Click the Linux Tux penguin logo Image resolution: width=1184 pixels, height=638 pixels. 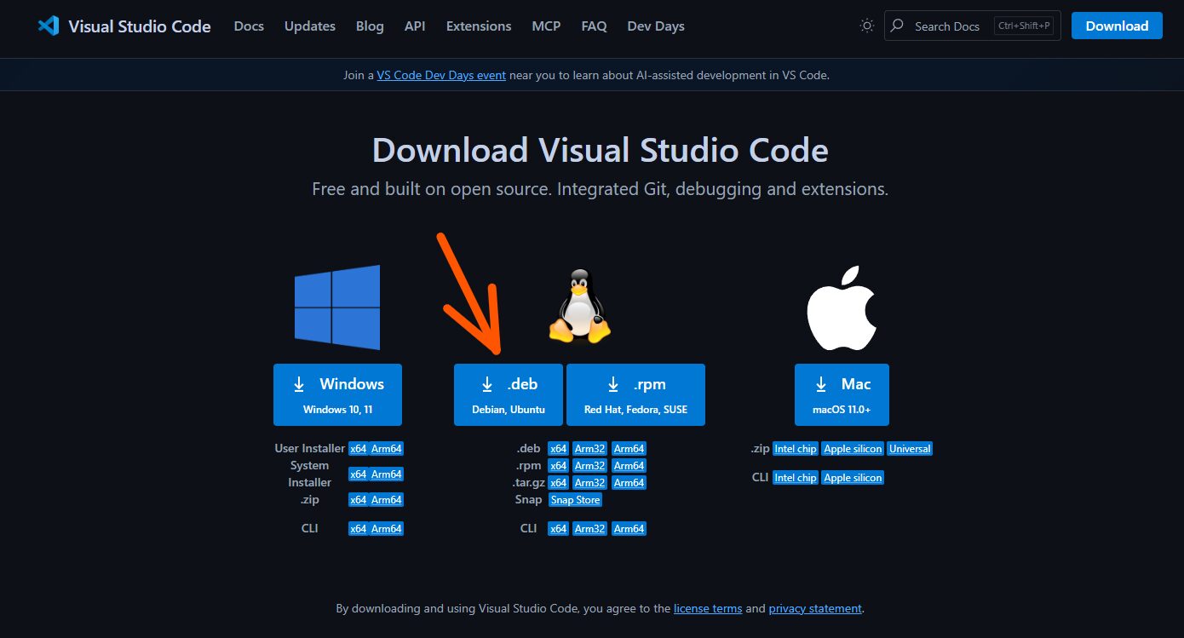pos(580,306)
